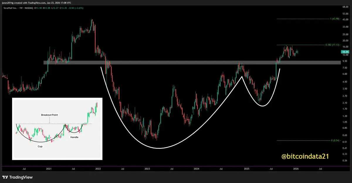Click the Handle label in inset diagram
The width and height of the screenshot is (352, 183).
click(74, 137)
